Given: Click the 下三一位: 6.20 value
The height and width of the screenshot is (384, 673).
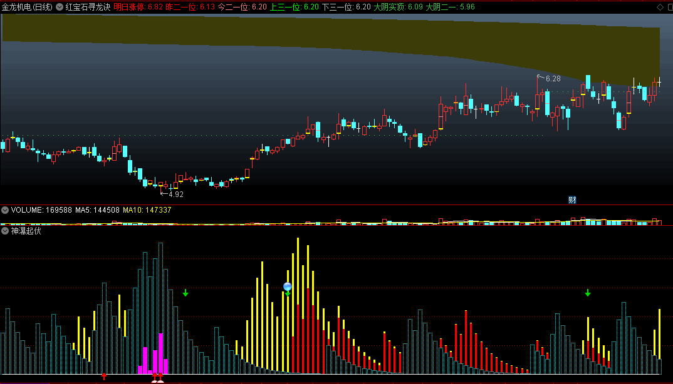Looking at the screenshot, I should click(x=346, y=7).
